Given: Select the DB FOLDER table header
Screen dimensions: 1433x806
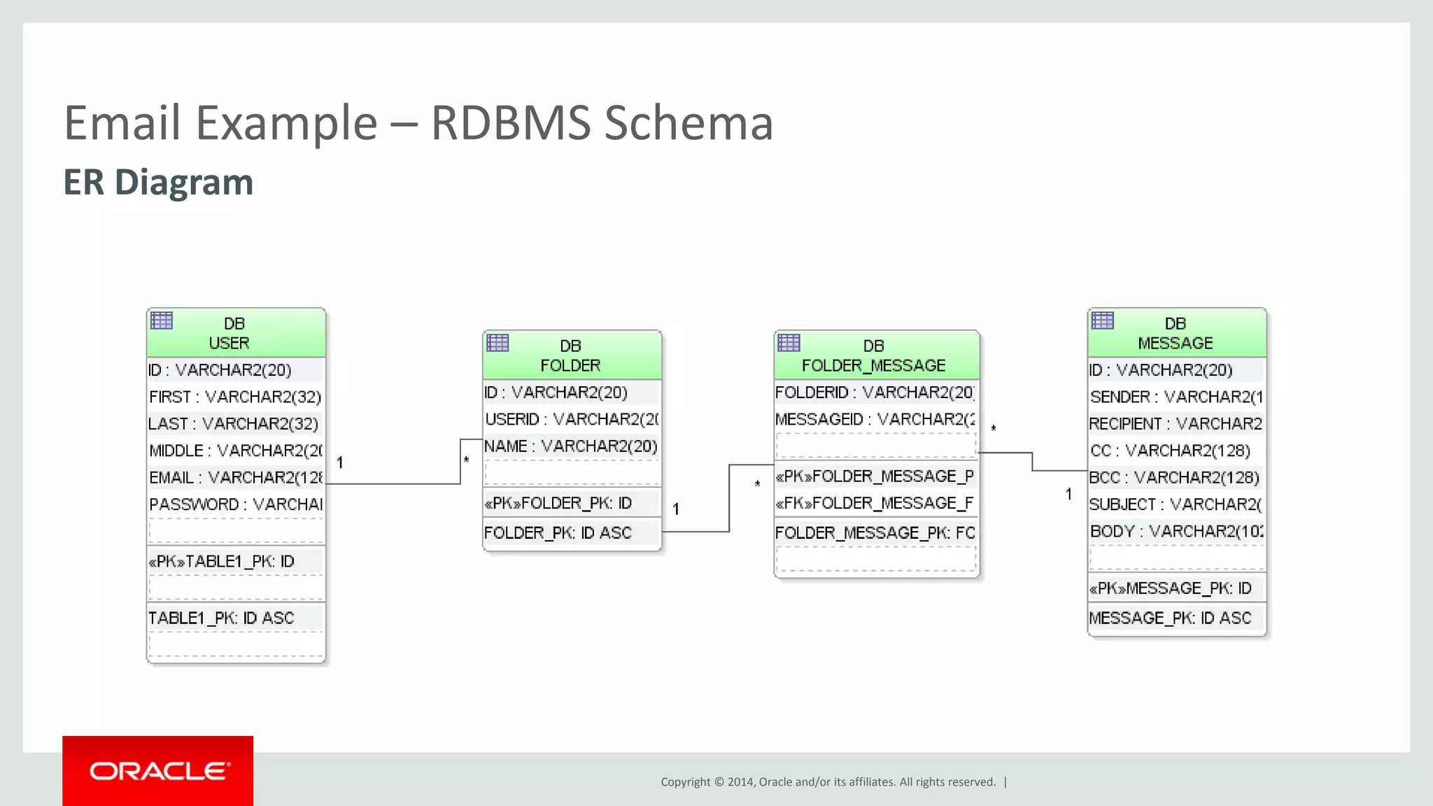Looking at the screenshot, I should [572, 356].
